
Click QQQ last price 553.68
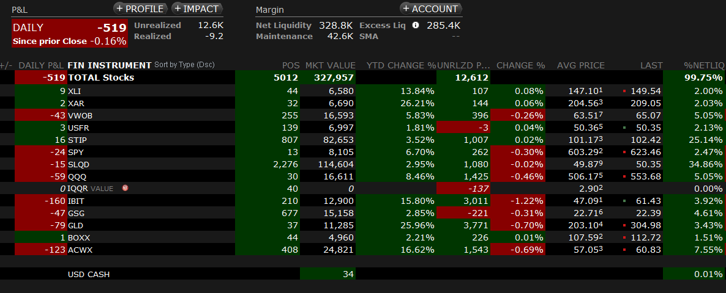pos(645,176)
